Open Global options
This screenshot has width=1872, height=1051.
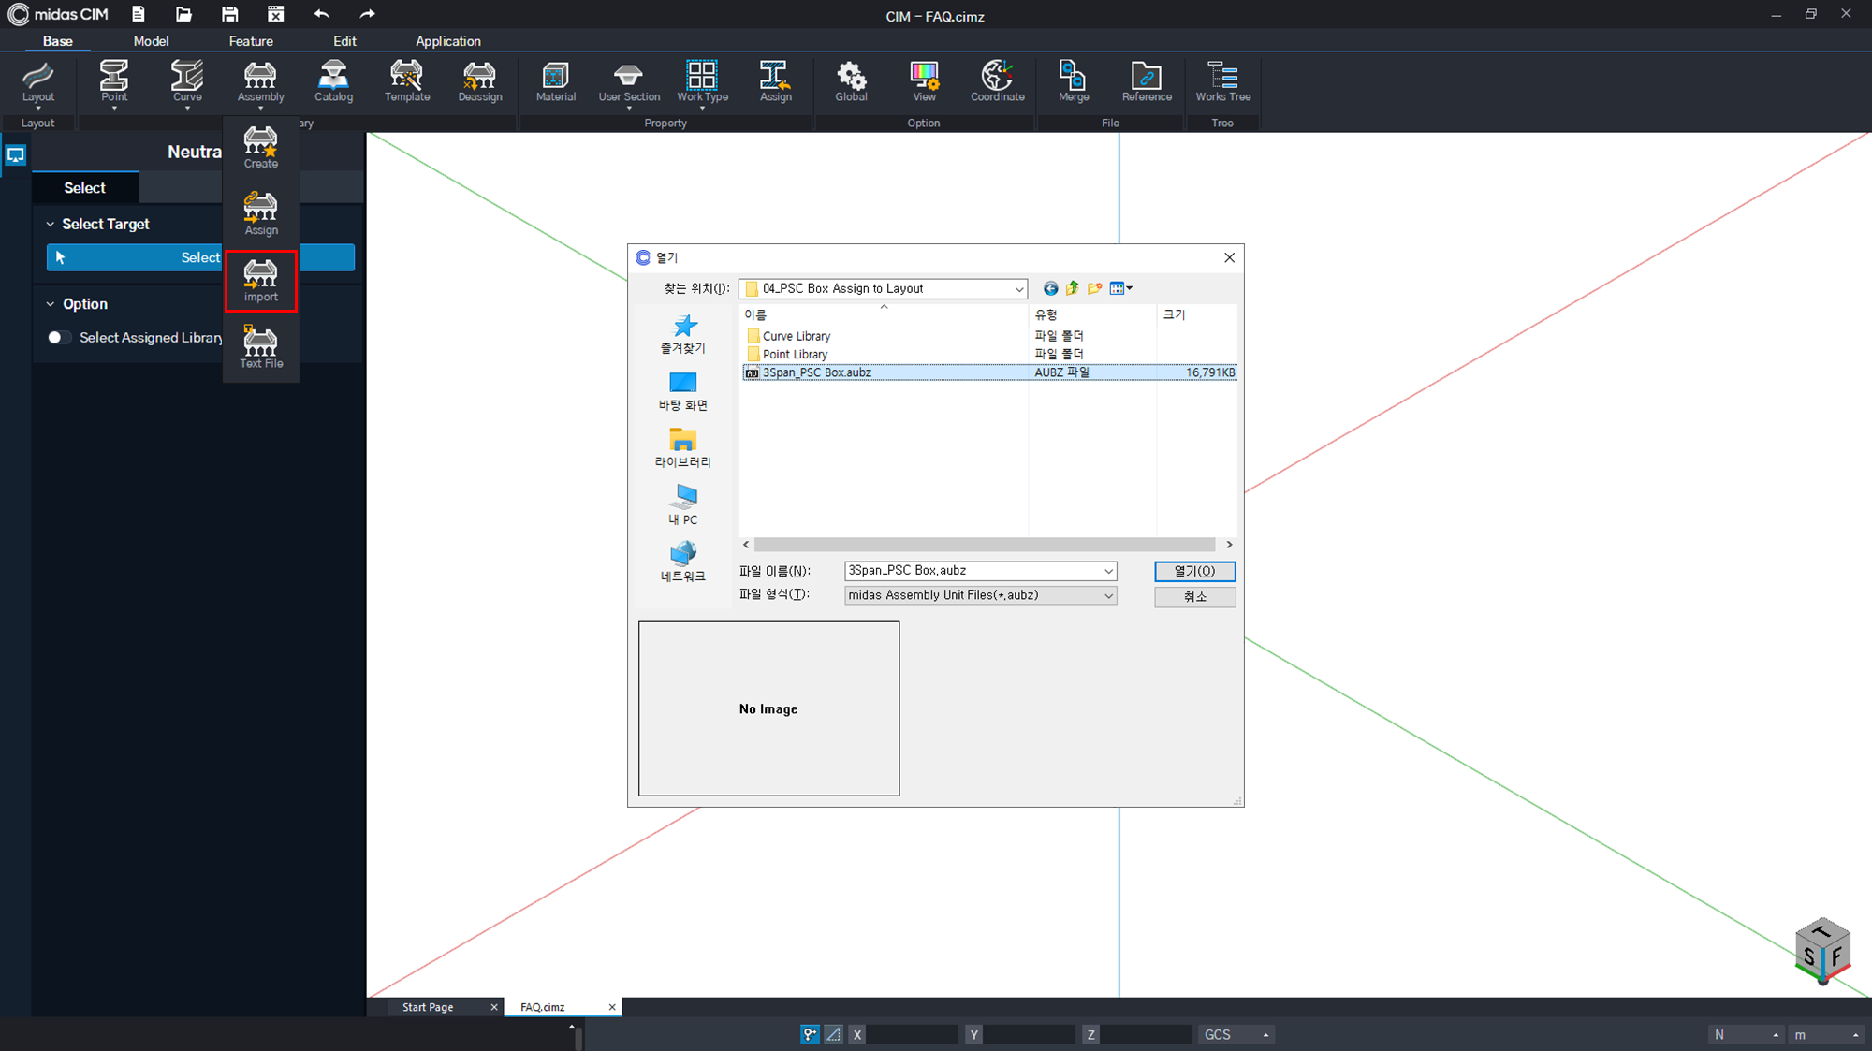[851, 81]
